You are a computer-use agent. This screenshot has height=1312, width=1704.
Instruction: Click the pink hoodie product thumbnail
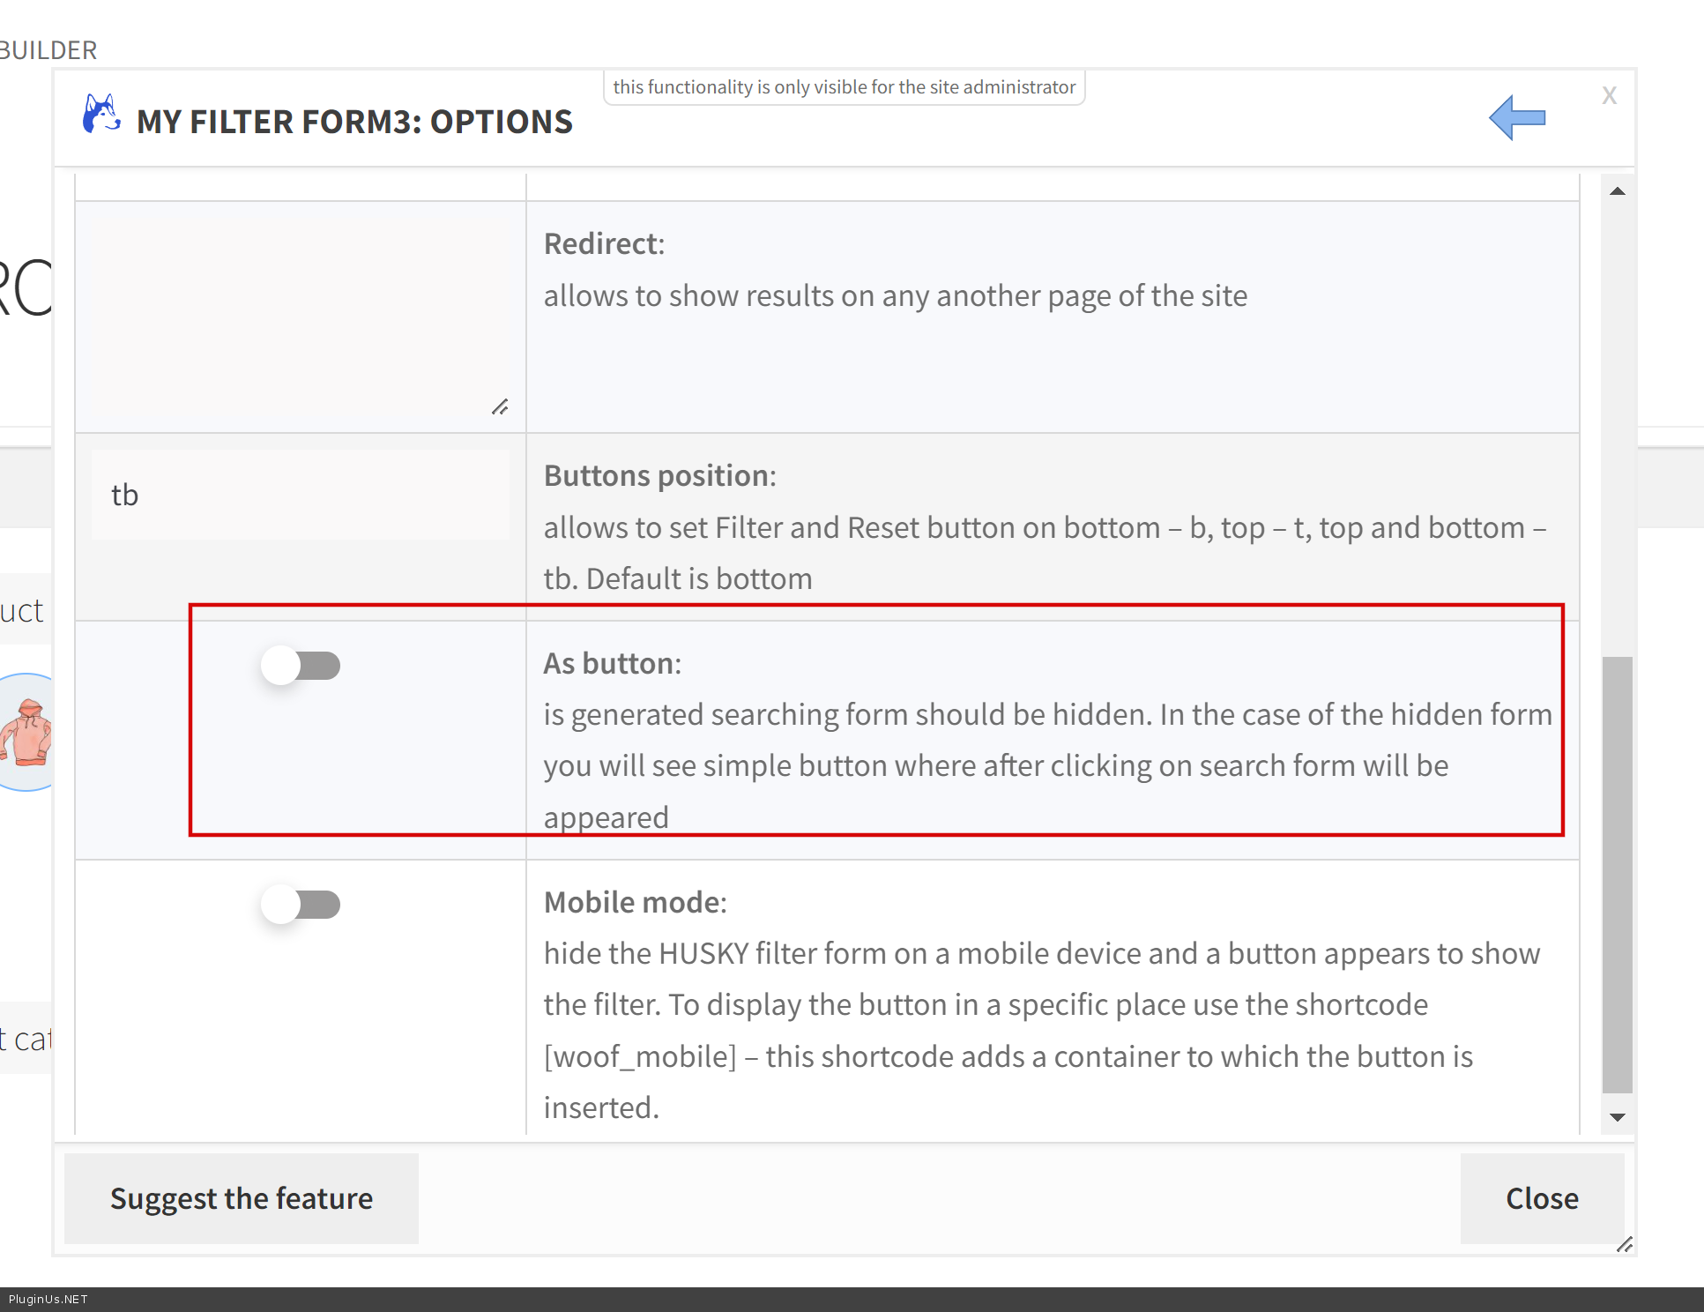(26, 732)
